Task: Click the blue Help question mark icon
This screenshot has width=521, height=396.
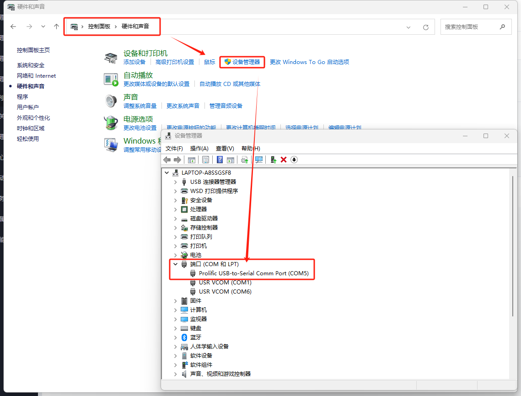Action: point(220,160)
